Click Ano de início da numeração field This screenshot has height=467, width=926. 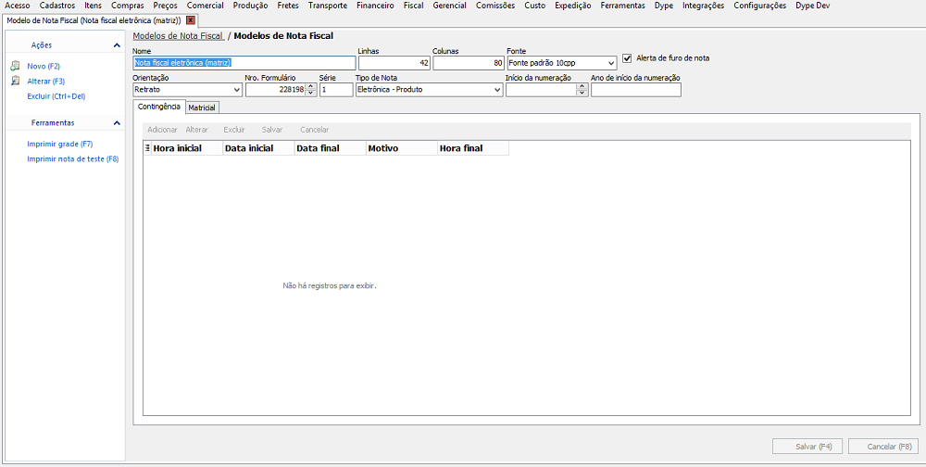[636, 90]
